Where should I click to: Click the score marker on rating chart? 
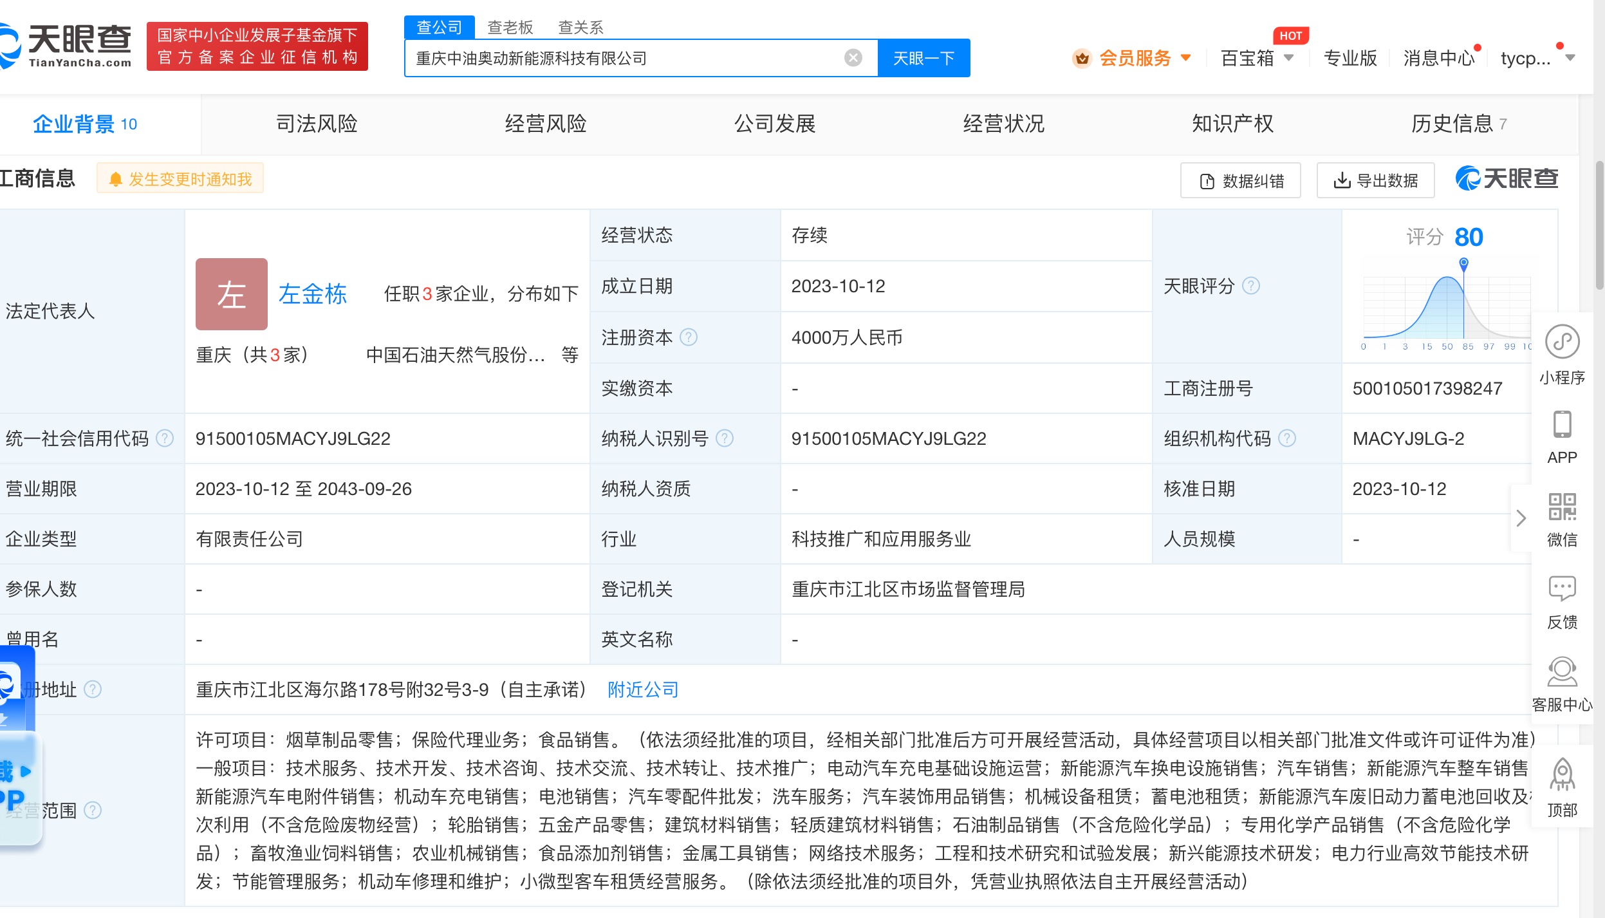1464,263
